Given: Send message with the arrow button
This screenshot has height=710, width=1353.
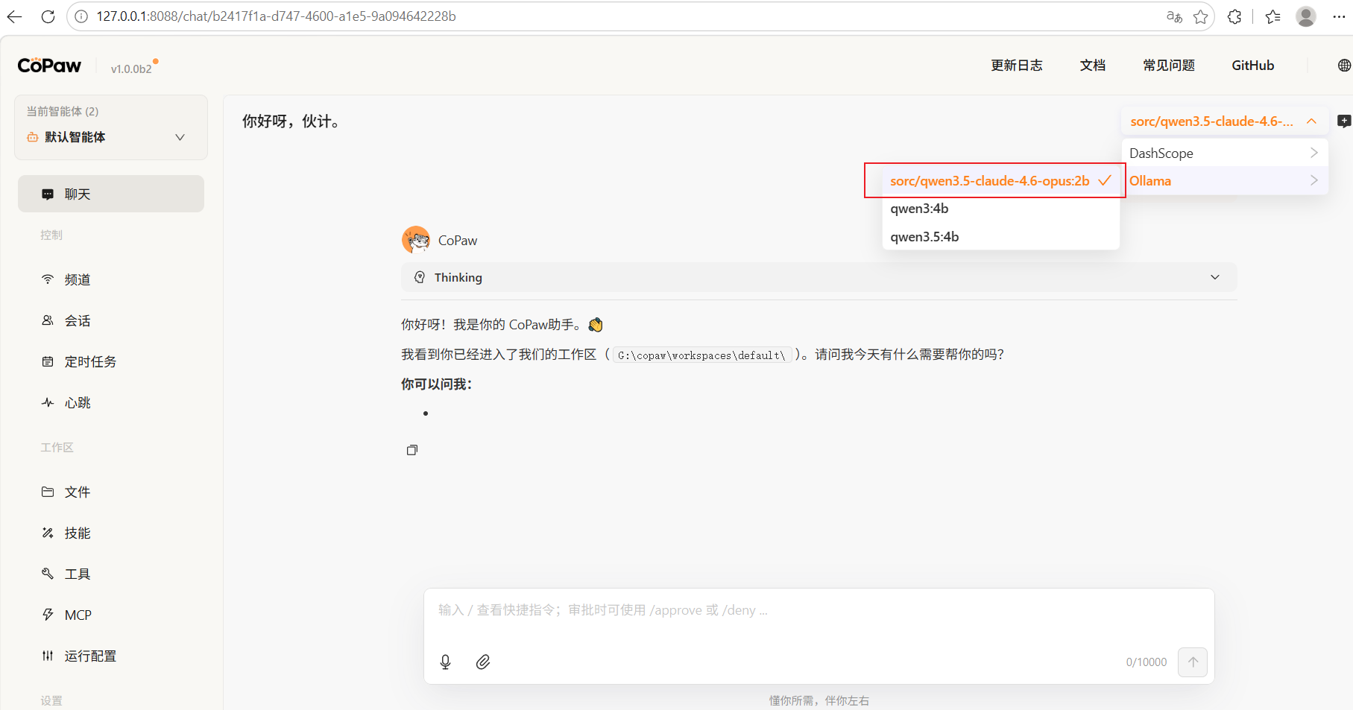Looking at the screenshot, I should pyautogui.click(x=1193, y=662).
